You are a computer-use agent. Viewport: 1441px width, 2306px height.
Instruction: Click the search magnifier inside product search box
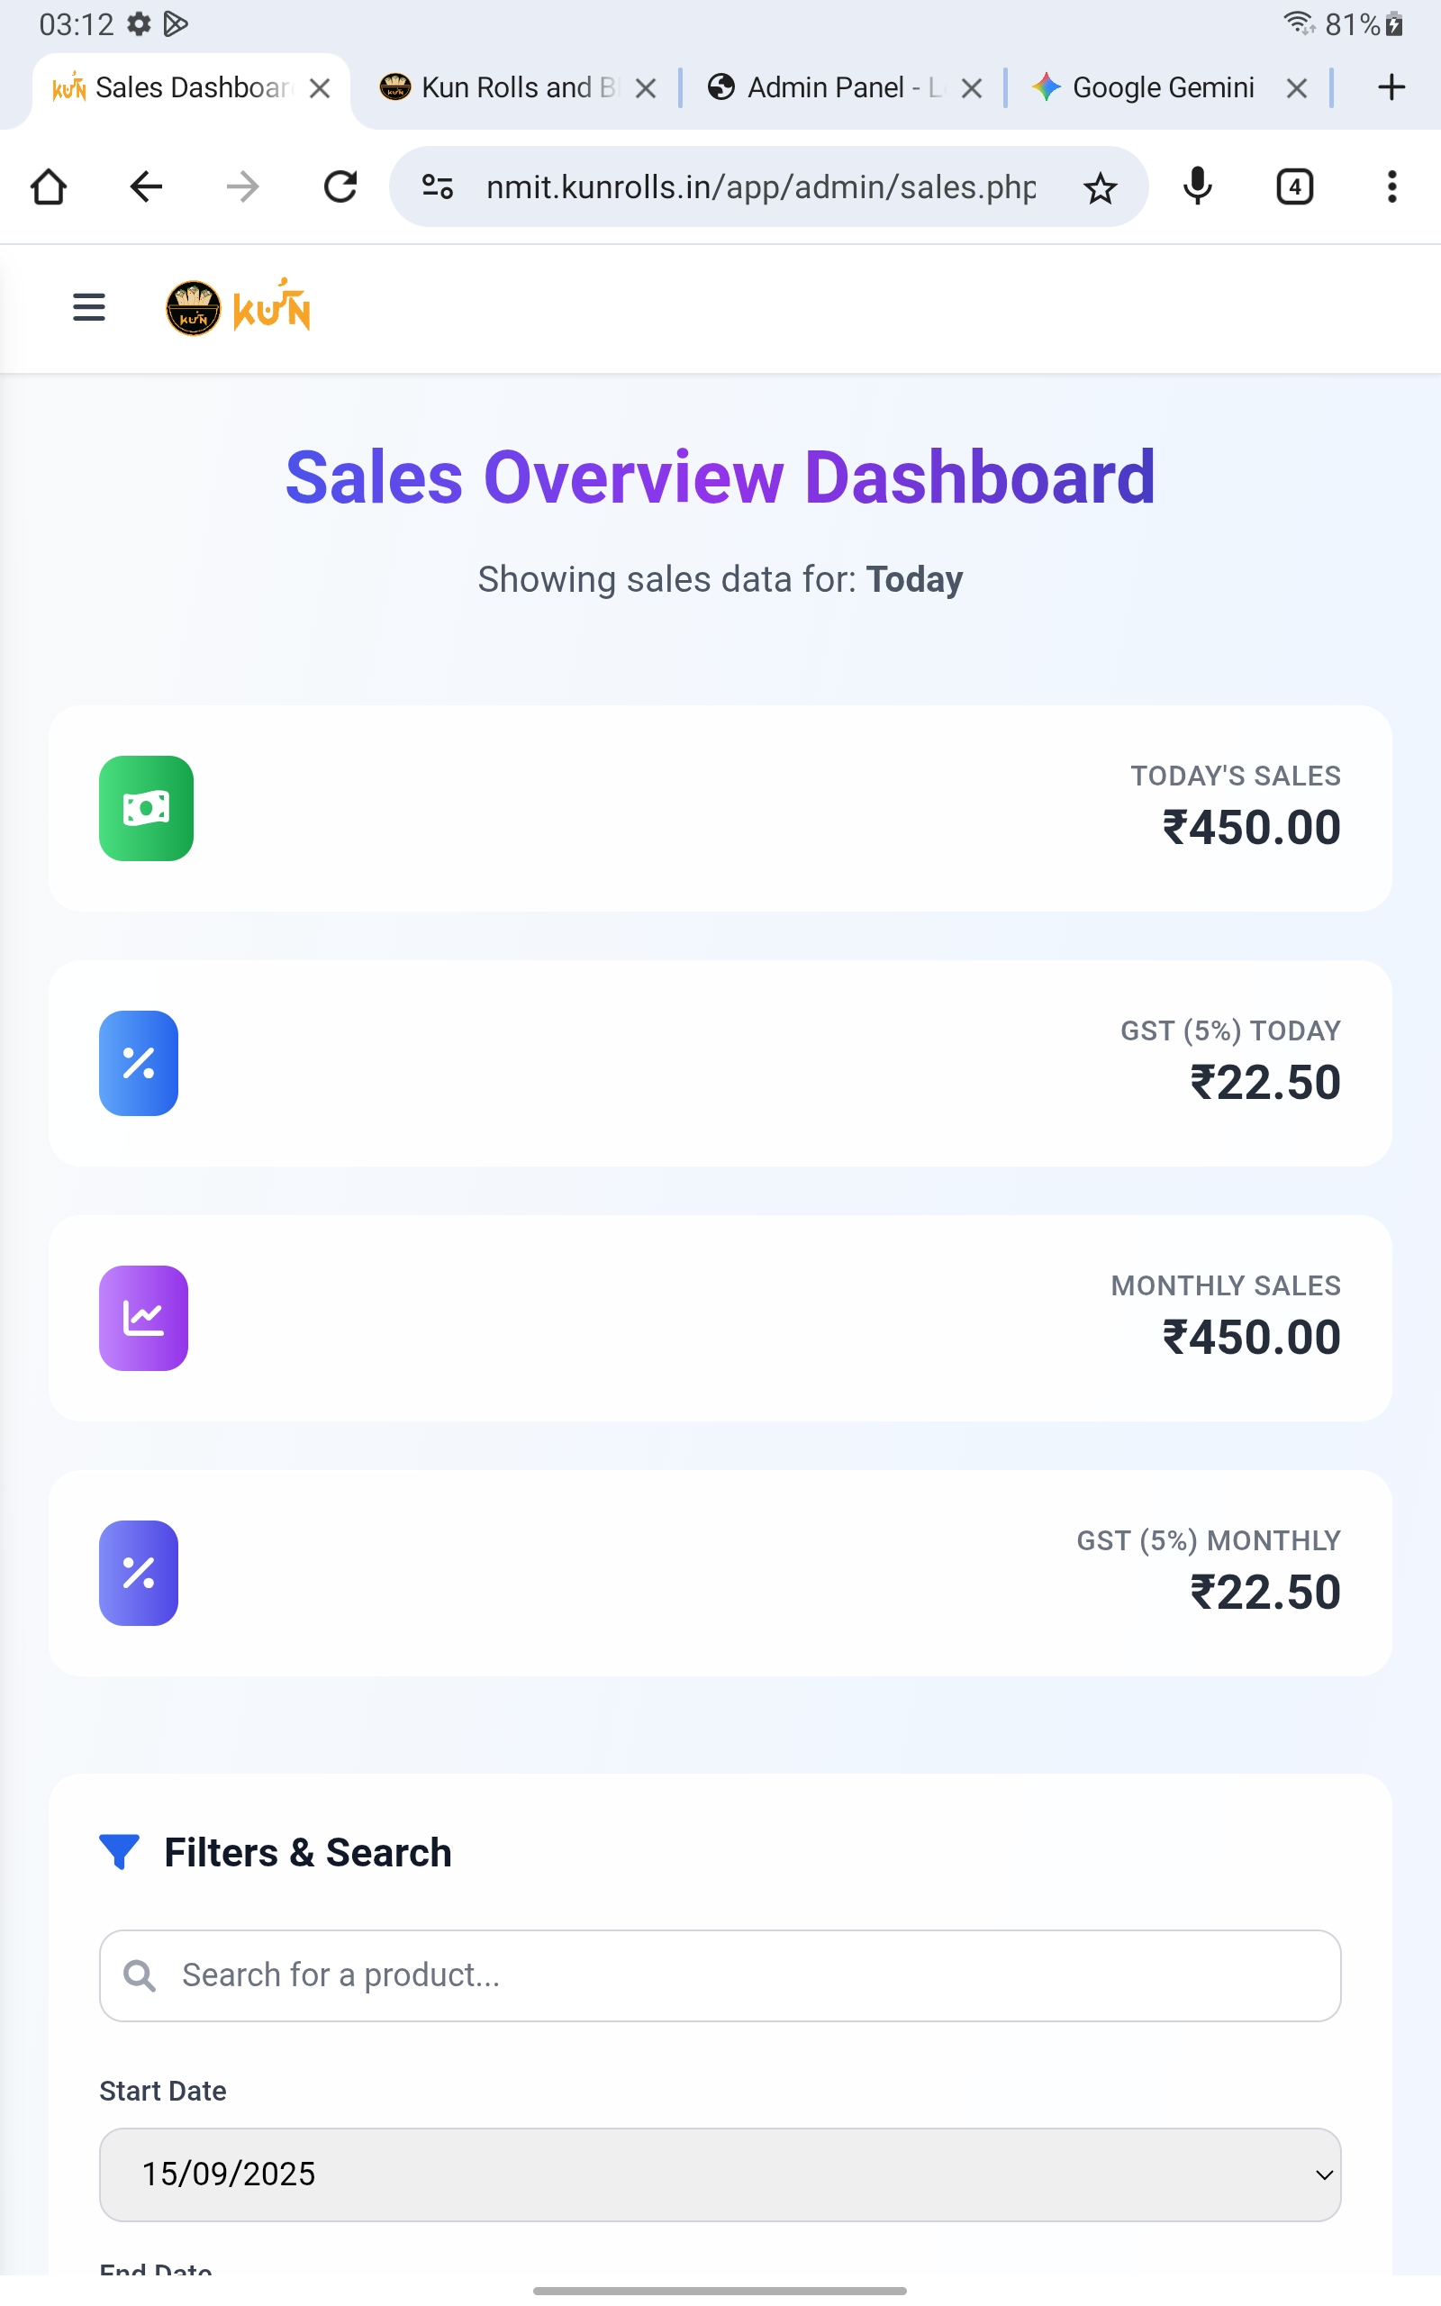coord(140,1975)
